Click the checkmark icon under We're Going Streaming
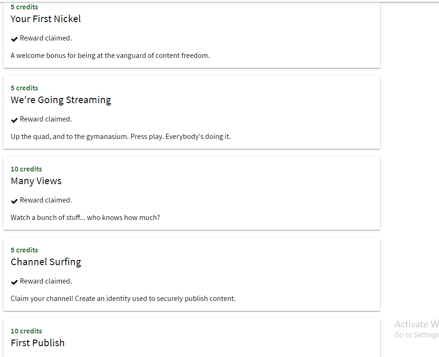The height and width of the screenshot is (357, 439). [x=14, y=120]
